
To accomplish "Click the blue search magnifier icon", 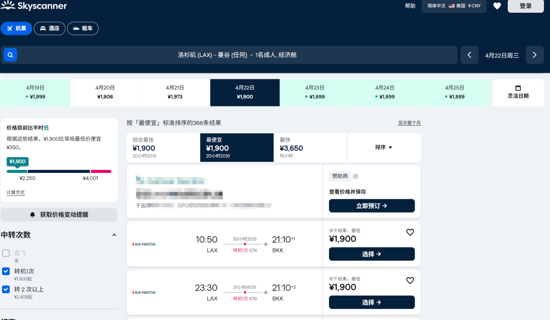I will pos(10,55).
